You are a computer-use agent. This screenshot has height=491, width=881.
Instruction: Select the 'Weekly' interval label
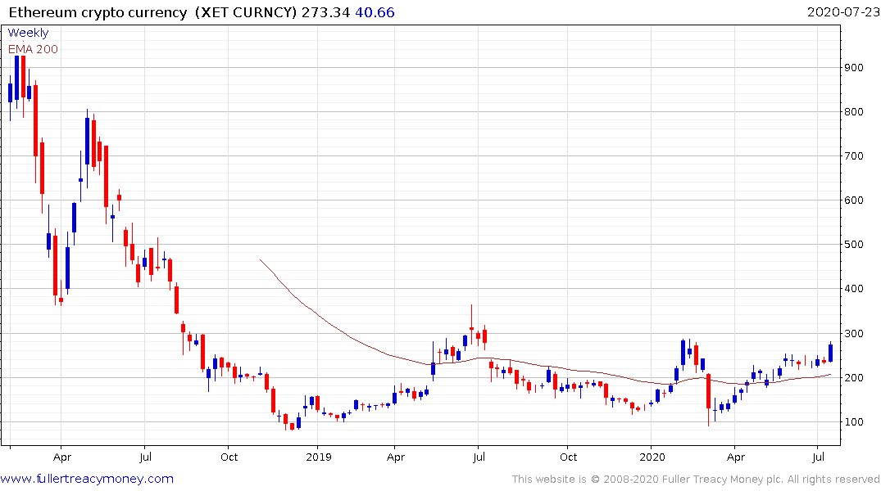coord(28,33)
